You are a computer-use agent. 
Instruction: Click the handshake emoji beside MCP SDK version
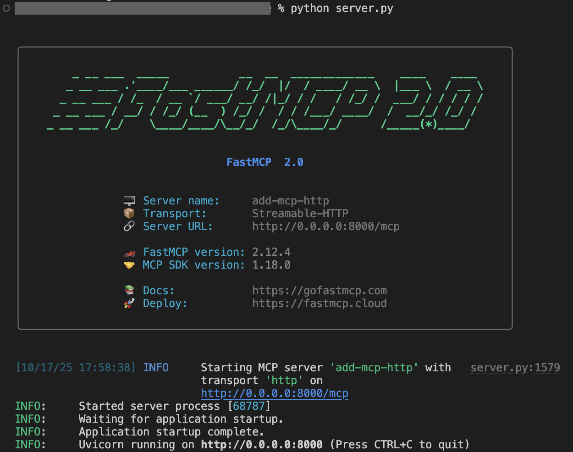(129, 265)
